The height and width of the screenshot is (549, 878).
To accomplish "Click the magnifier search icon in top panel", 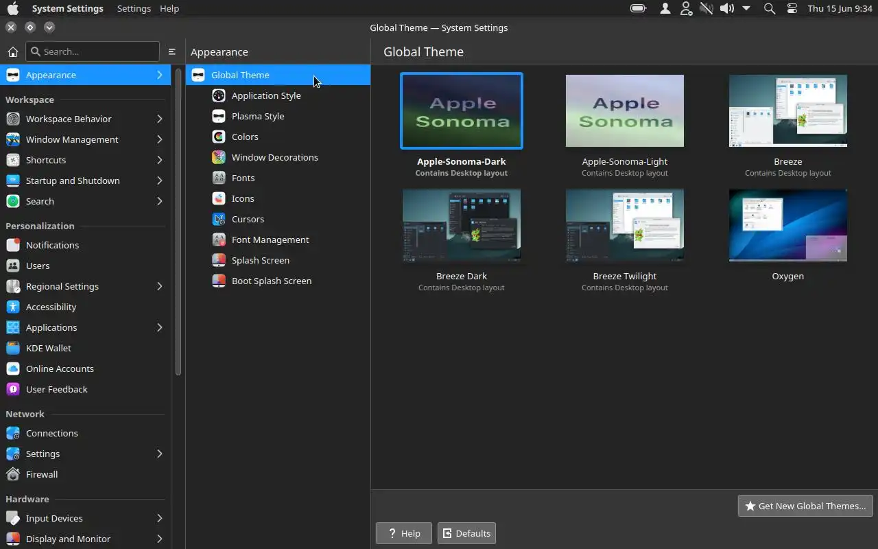I will coord(770,9).
